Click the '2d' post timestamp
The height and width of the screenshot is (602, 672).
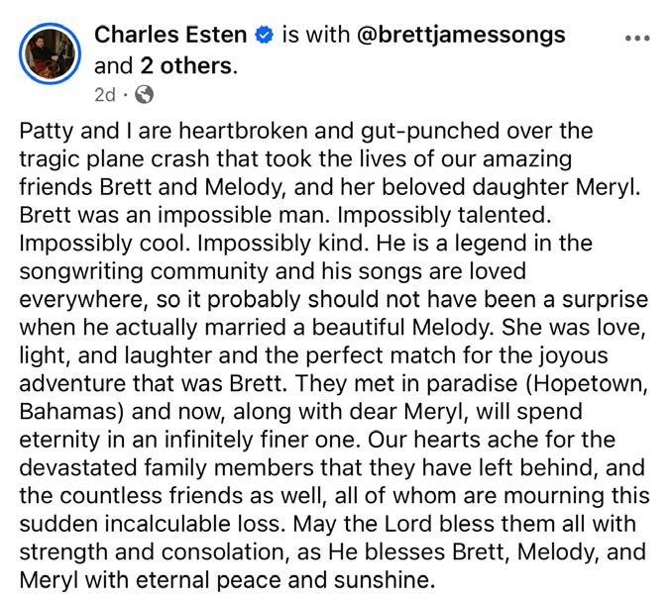104,95
